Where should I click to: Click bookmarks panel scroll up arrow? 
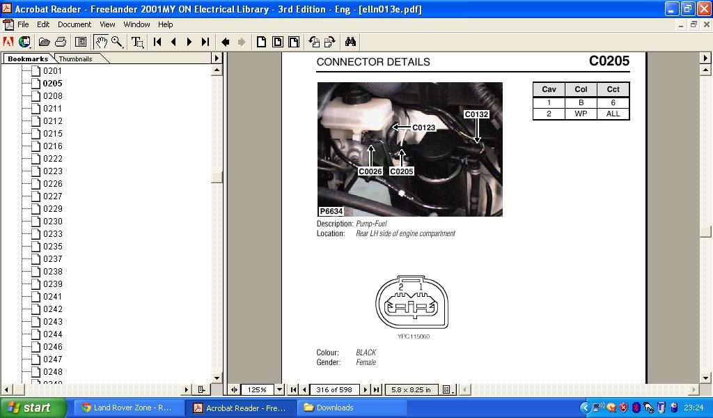[217, 70]
